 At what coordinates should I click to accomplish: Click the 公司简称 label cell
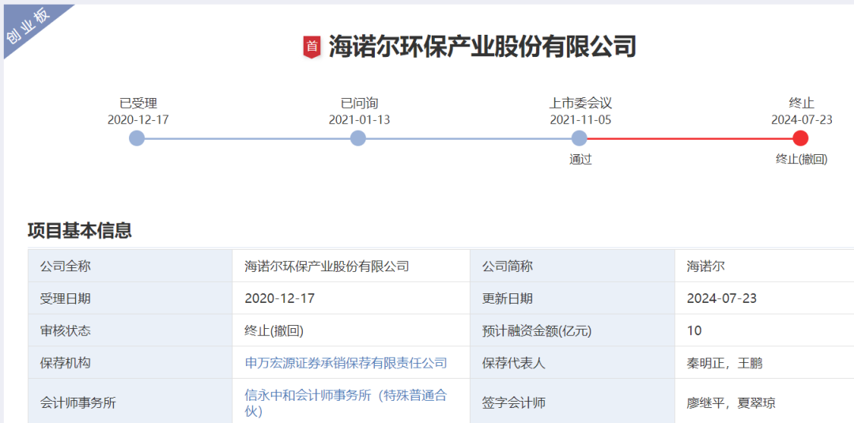tap(572, 266)
